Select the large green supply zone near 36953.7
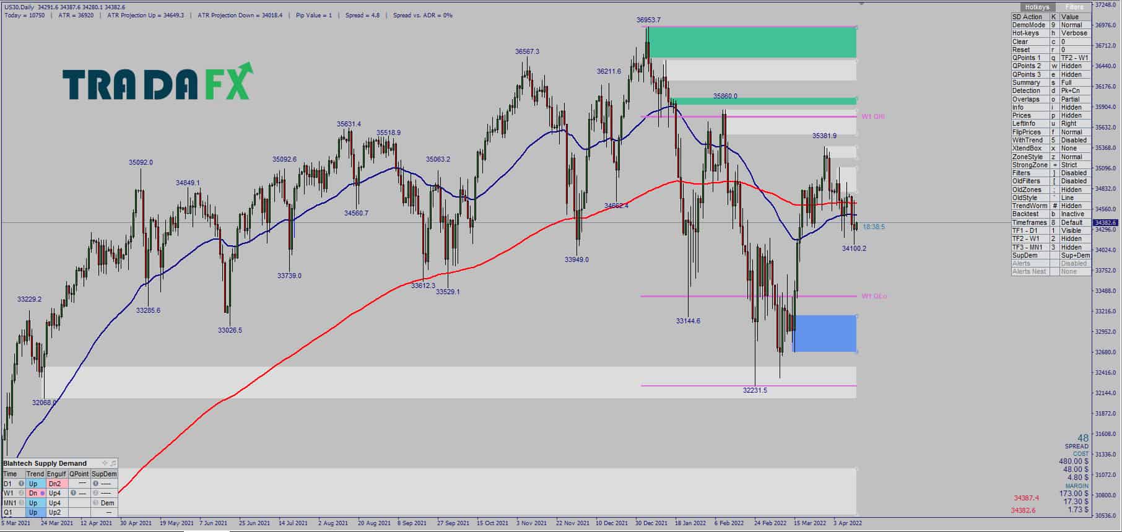1122x532 pixels. 752,43
